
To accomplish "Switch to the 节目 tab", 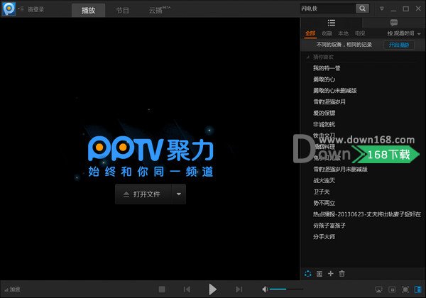I will [122, 11].
